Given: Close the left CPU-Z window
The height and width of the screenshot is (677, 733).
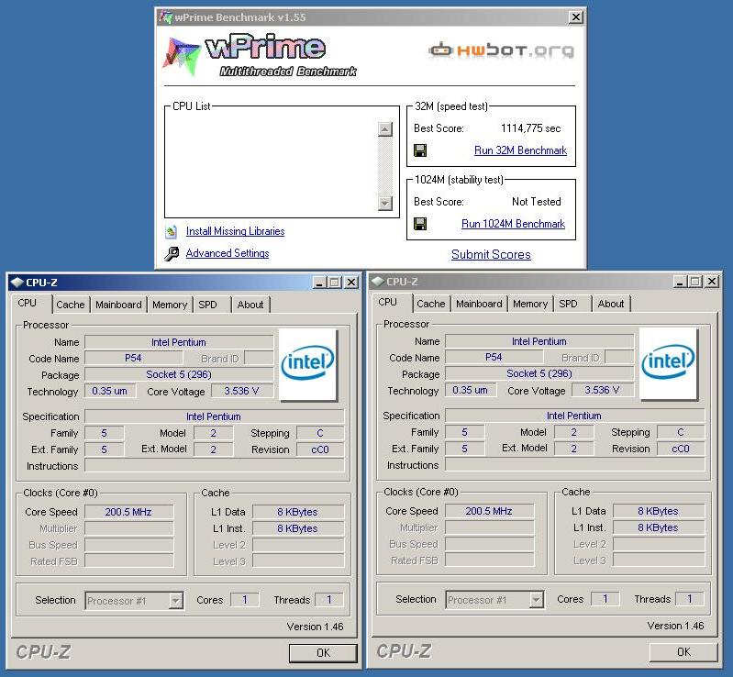Looking at the screenshot, I should [x=351, y=282].
